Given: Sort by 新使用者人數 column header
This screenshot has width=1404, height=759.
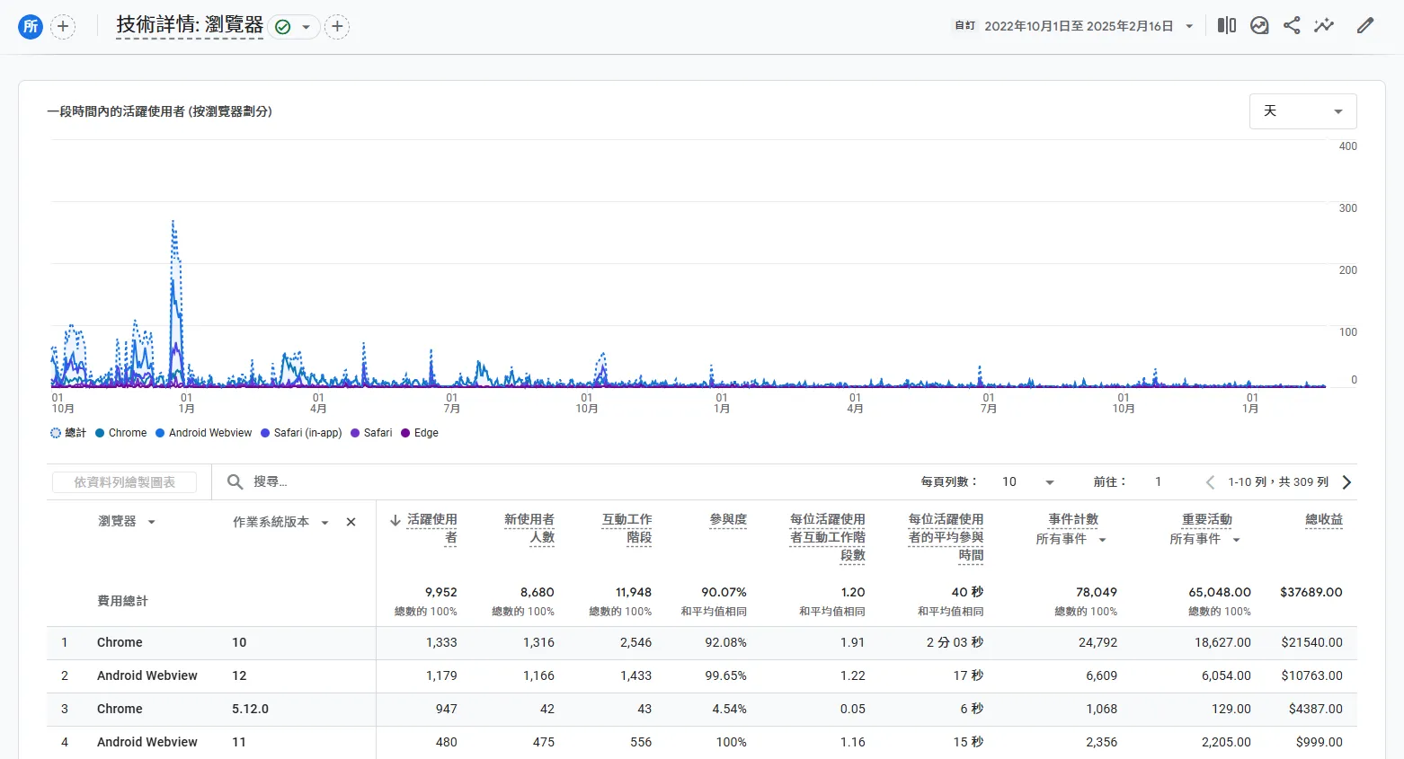Looking at the screenshot, I should [x=529, y=528].
